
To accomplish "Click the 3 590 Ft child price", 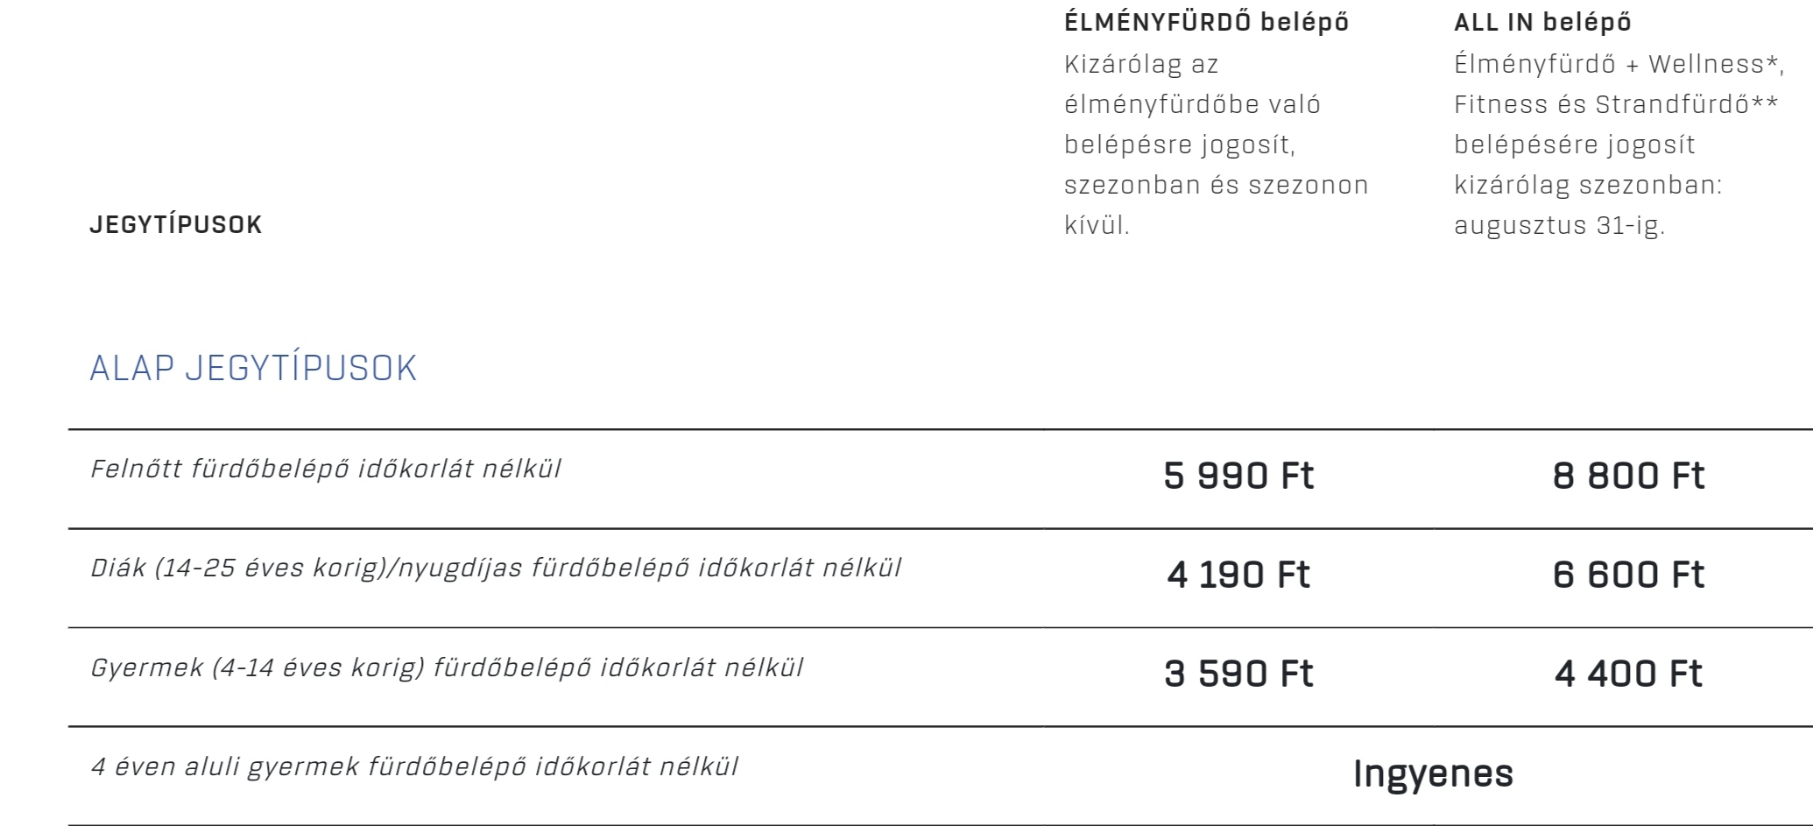I will click(x=1238, y=674).
